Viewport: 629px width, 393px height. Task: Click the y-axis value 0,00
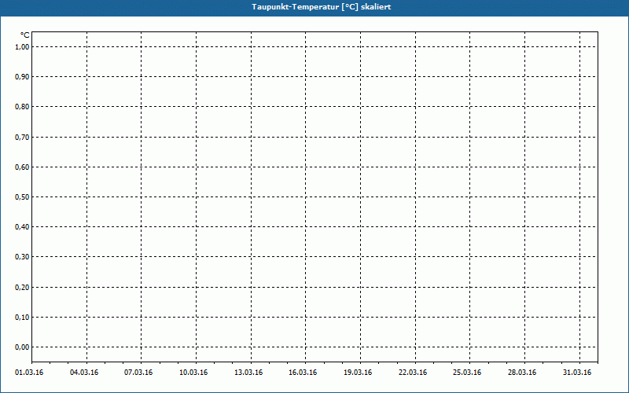point(22,347)
